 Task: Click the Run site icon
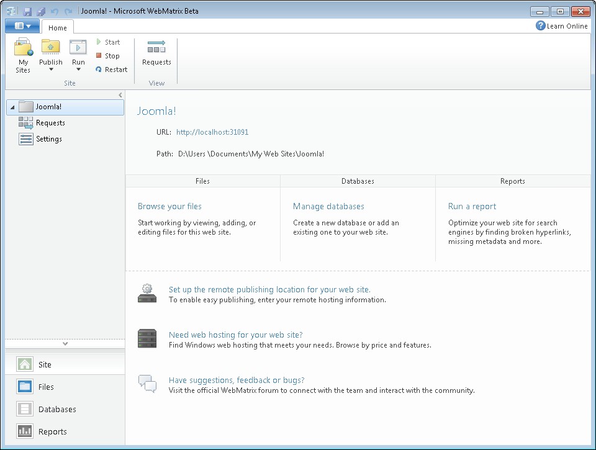(x=78, y=47)
